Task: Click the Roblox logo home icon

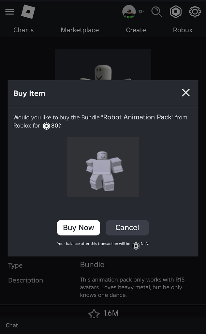Action: pyautogui.click(x=28, y=12)
